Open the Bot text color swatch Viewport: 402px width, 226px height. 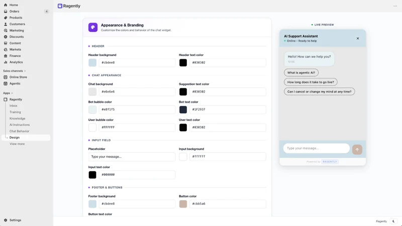pos(183,109)
